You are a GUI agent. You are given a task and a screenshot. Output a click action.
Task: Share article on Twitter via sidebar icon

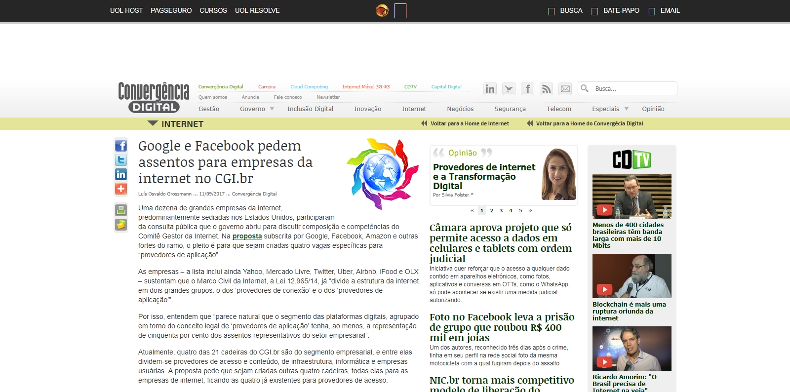[x=121, y=160]
